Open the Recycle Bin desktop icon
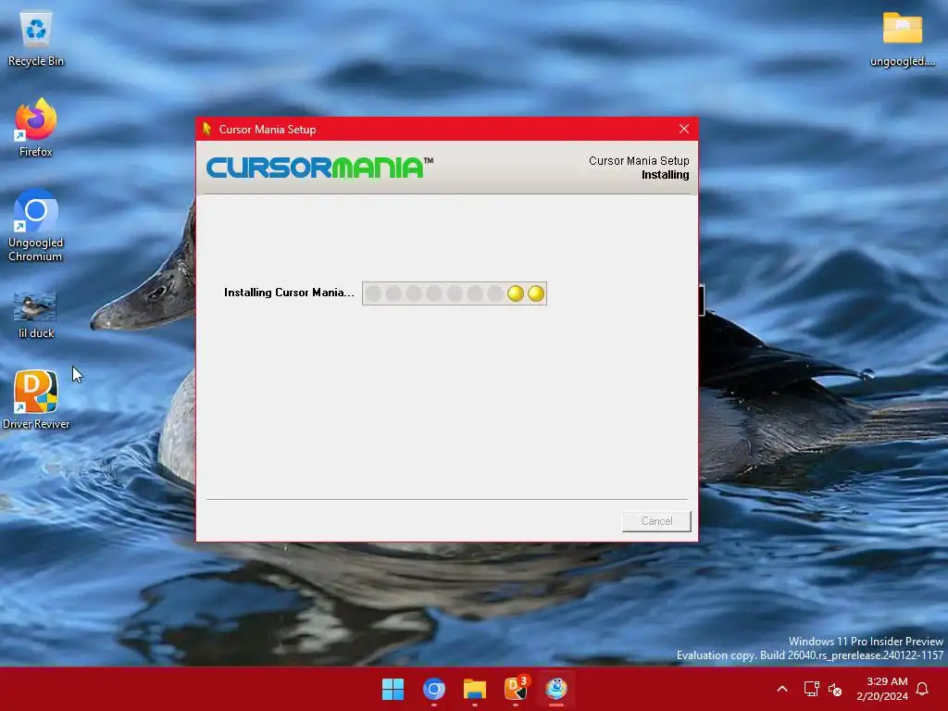This screenshot has width=948, height=711. pyautogui.click(x=36, y=39)
